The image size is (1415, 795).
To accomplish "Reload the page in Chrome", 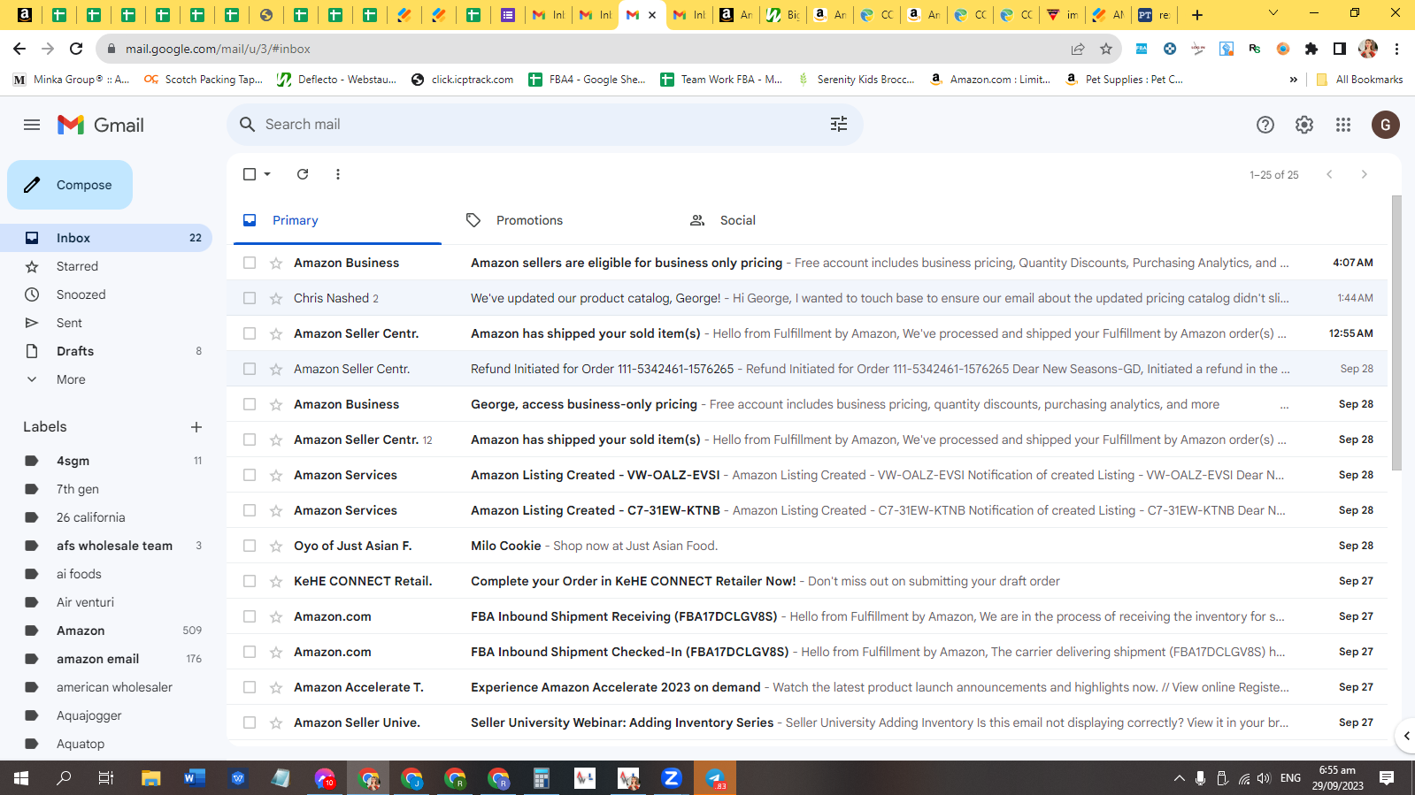I will (x=76, y=49).
